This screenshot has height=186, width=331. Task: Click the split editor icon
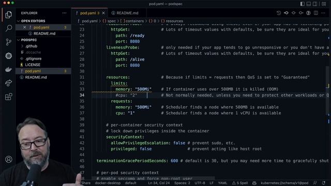(x=316, y=13)
